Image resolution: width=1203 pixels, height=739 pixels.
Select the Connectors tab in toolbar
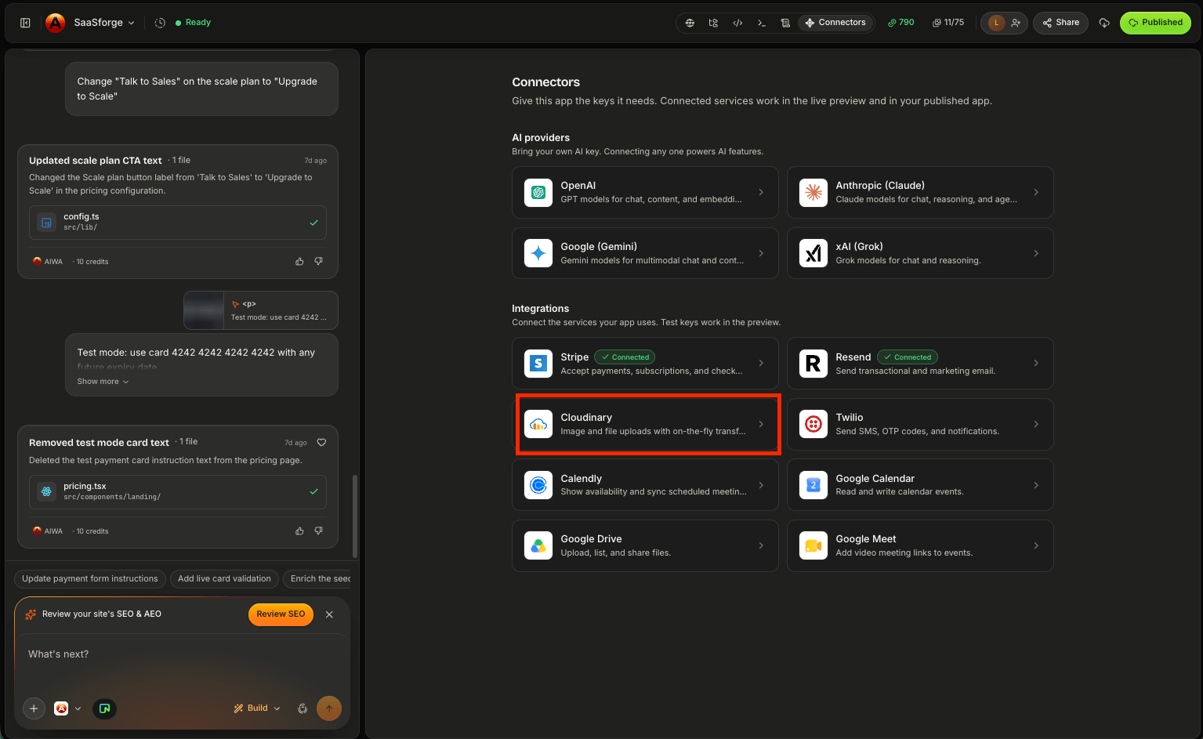pyautogui.click(x=835, y=23)
